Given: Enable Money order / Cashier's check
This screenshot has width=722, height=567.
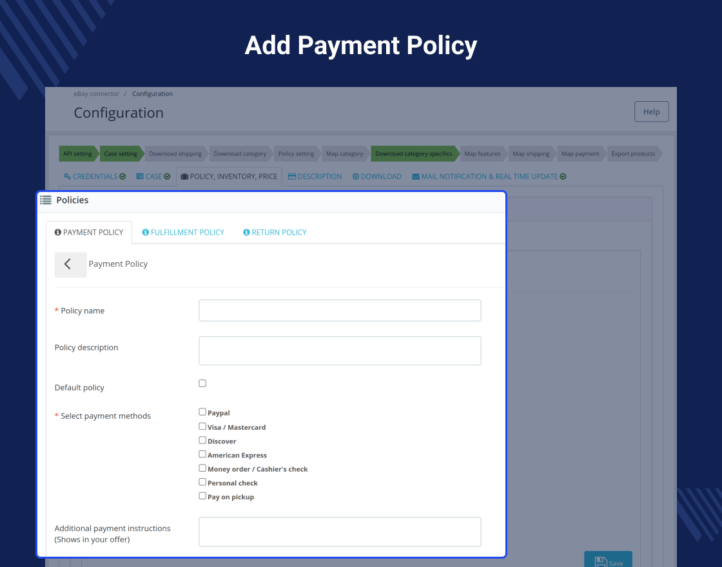Looking at the screenshot, I should click(x=202, y=468).
